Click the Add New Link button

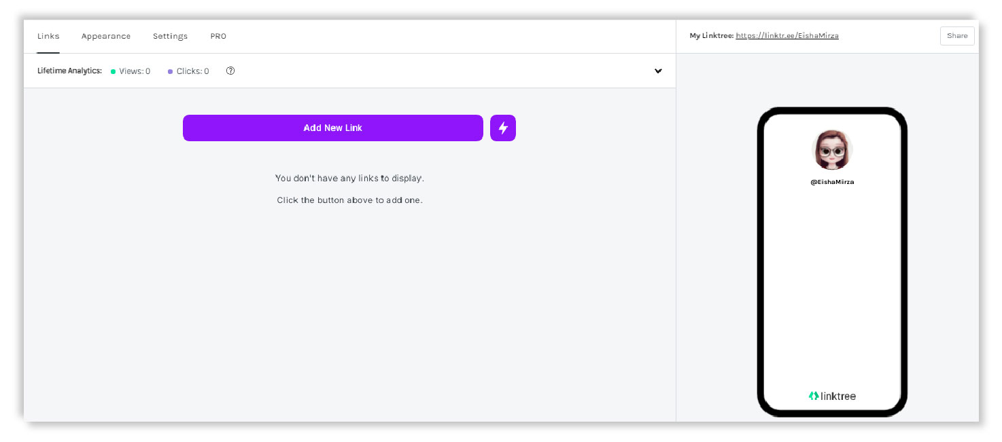(332, 128)
